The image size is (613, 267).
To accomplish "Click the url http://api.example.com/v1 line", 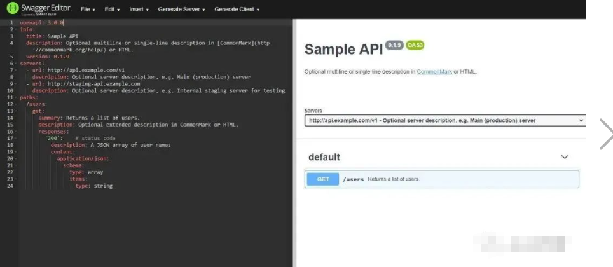I will (76, 70).
